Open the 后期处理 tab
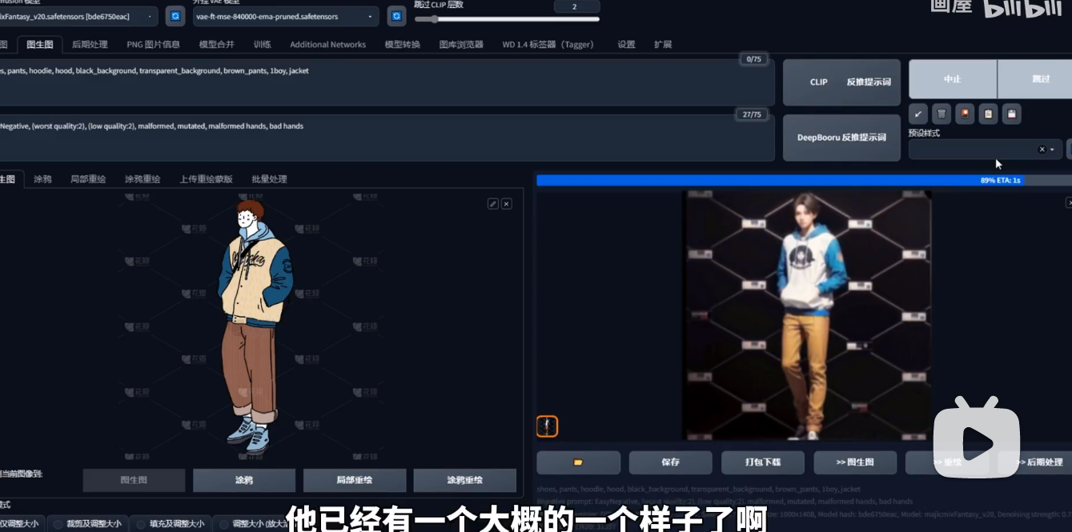Screen dimensions: 1072x532 [x=90, y=45]
